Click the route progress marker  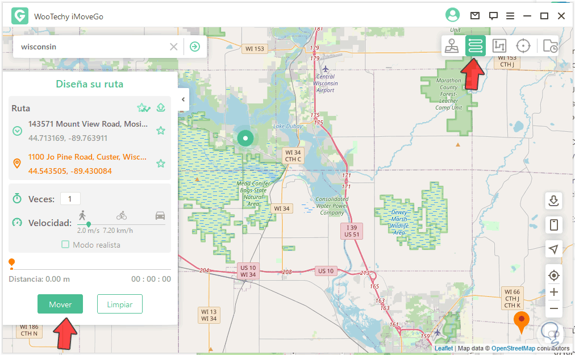point(12,263)
